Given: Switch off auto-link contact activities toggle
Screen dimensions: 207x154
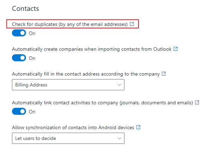Looking at the screenshot, I should pyautogui.click(x=19, y=111).
